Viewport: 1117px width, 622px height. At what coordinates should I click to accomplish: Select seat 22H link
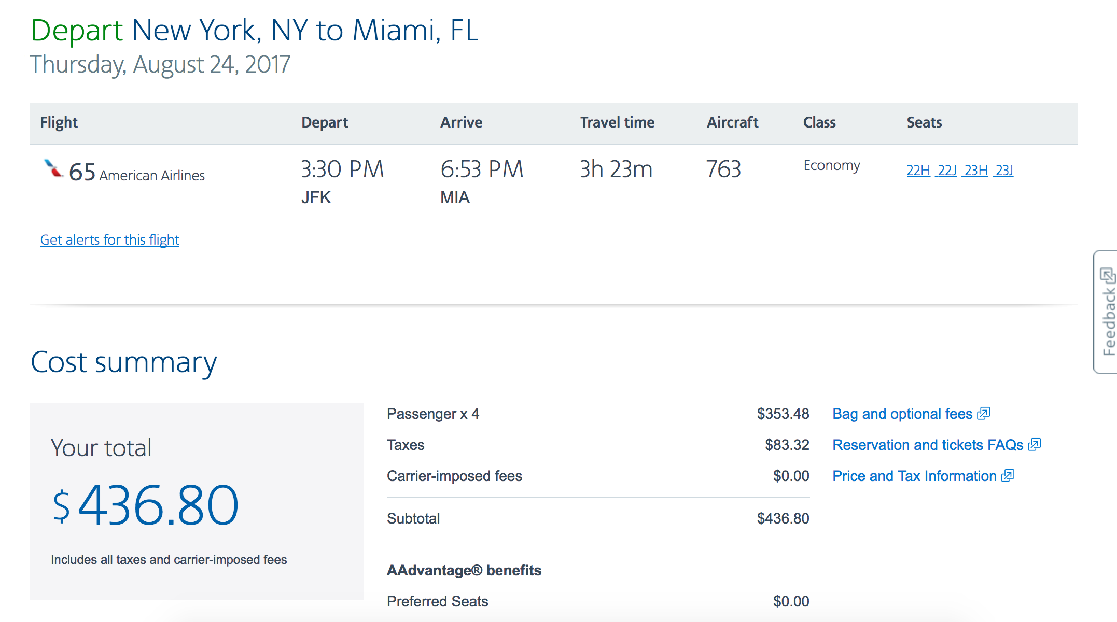(x=918, y=171)
